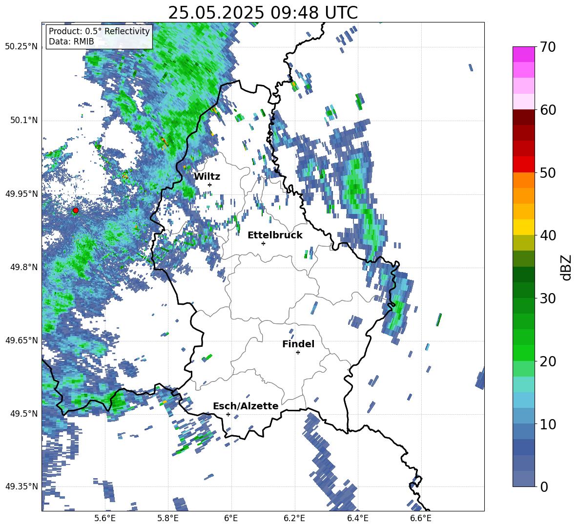The height and width of the screenshot is (528, 578).
Task: Click the 49.5°N latitude tick label
Action: (x=23, y=413)
